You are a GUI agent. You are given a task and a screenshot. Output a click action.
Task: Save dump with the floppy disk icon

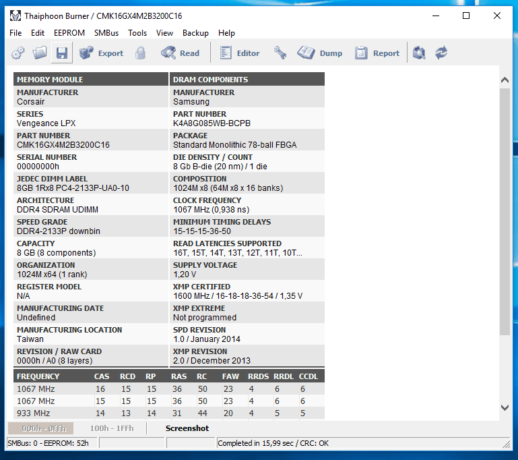(x=62, y=53)
